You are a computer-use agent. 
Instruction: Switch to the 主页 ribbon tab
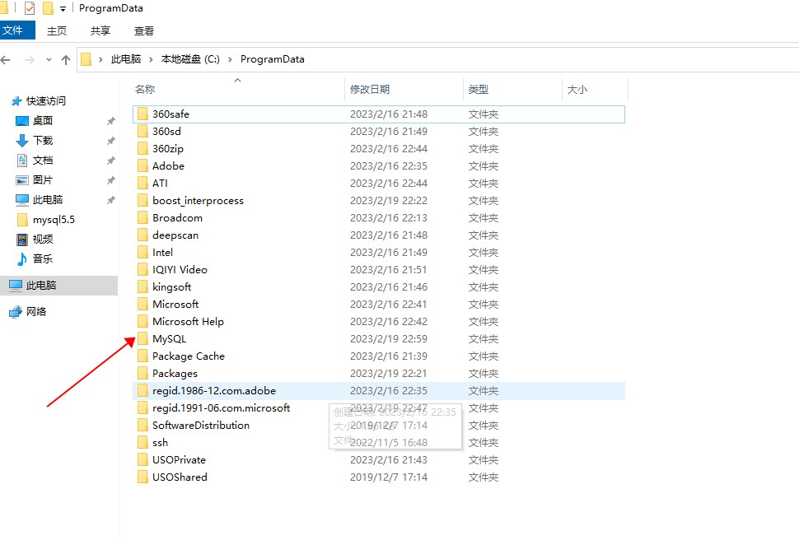(57, 31)
